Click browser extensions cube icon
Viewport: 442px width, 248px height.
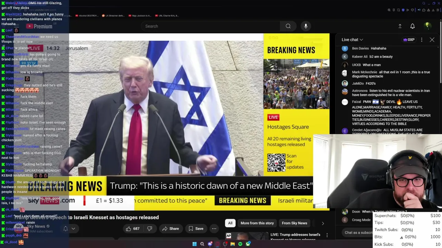click(x=424, y=10)
